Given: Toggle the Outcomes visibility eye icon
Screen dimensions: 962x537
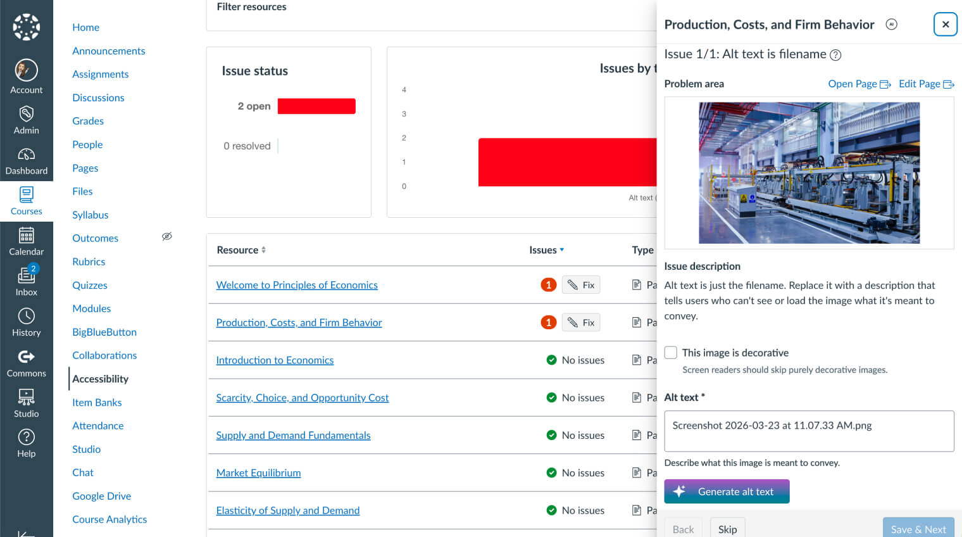Looking at the screenshot, I should pyautogui.click(x=166, y=237).
